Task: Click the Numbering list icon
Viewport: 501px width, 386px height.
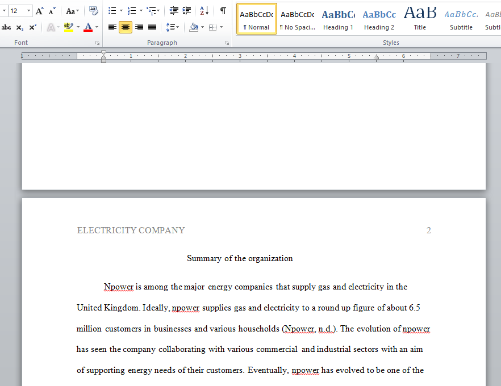Action: pos(132,11)
